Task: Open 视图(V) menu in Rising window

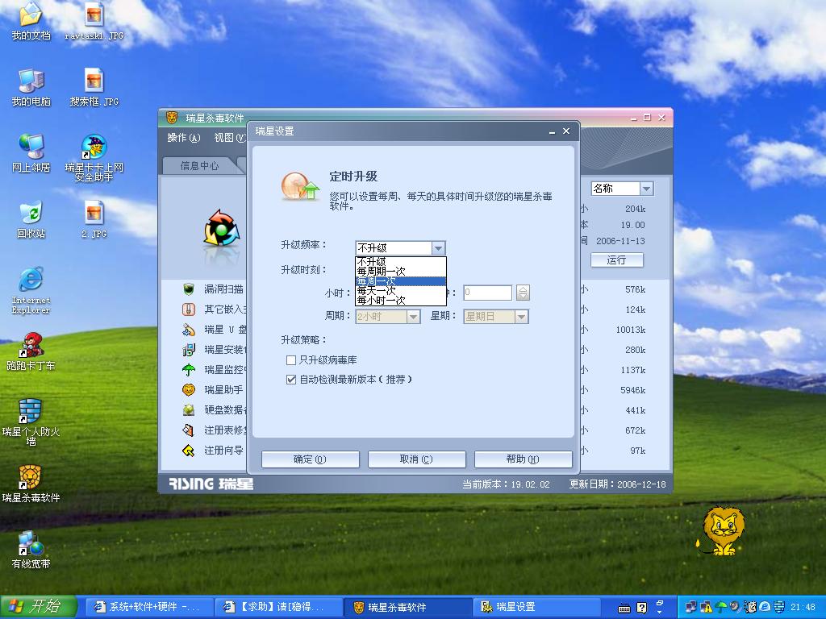Action: (230, 138)
